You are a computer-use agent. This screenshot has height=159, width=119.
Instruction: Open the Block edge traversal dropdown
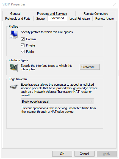click(57, 102)
